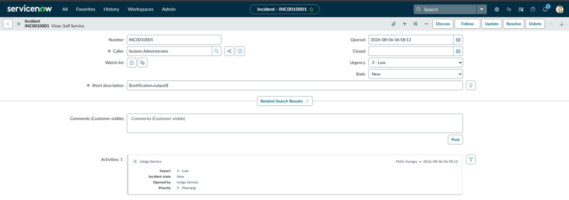Click the Caller field System Administrator
Viewport: 569px width, 200px height.
pyautogui.click(x=169, y=52)
